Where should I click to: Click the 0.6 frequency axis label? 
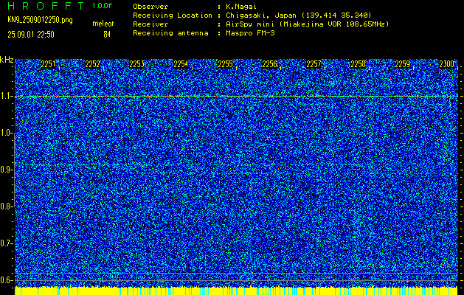[6, 280]
